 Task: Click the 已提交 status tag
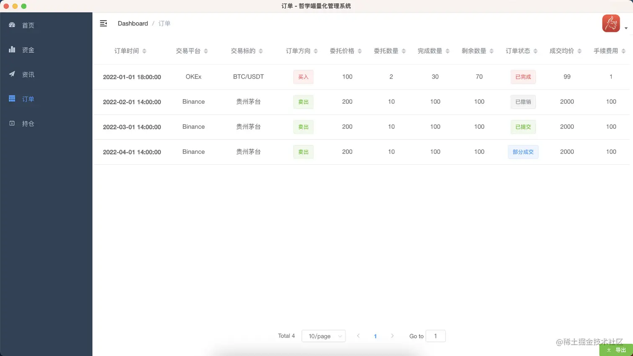523,127
